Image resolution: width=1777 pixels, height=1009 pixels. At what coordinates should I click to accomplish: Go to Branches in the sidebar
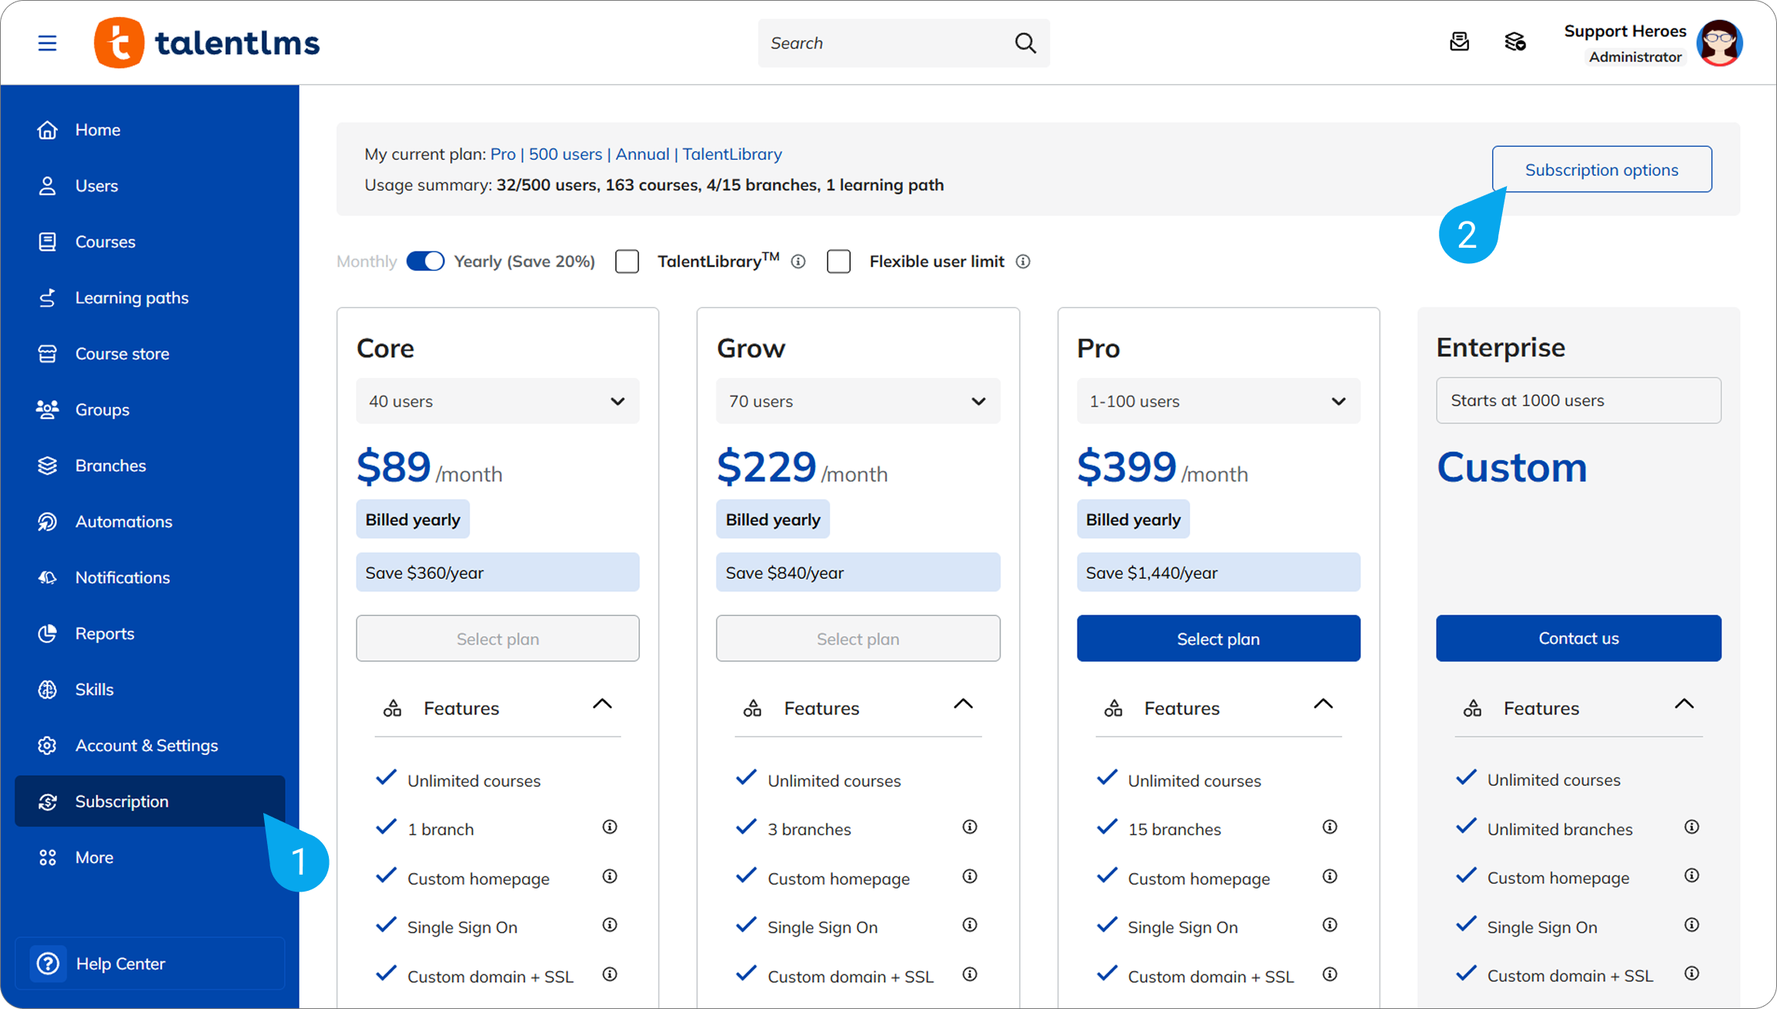point(110,466)
